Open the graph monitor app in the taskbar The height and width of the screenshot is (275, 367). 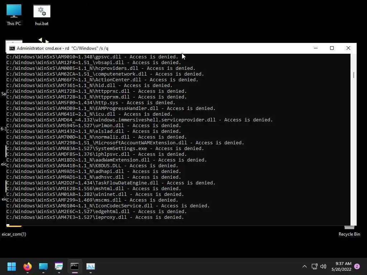click(x=91, y=266)
